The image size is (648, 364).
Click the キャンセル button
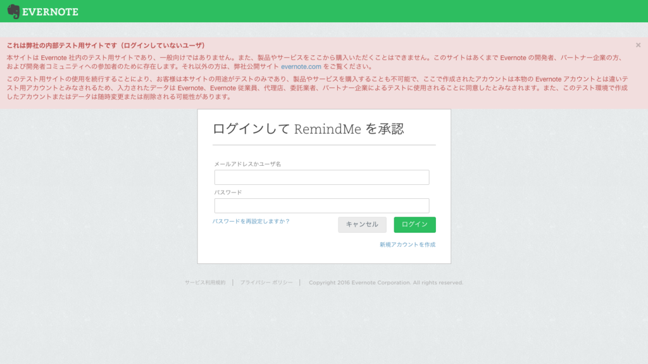[x=362, y=225]
